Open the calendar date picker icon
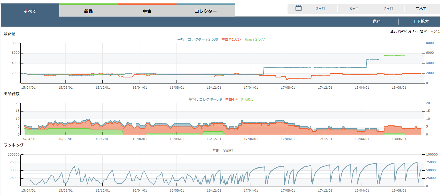Viewport: 440px width, 195px height. coord(298,8)
